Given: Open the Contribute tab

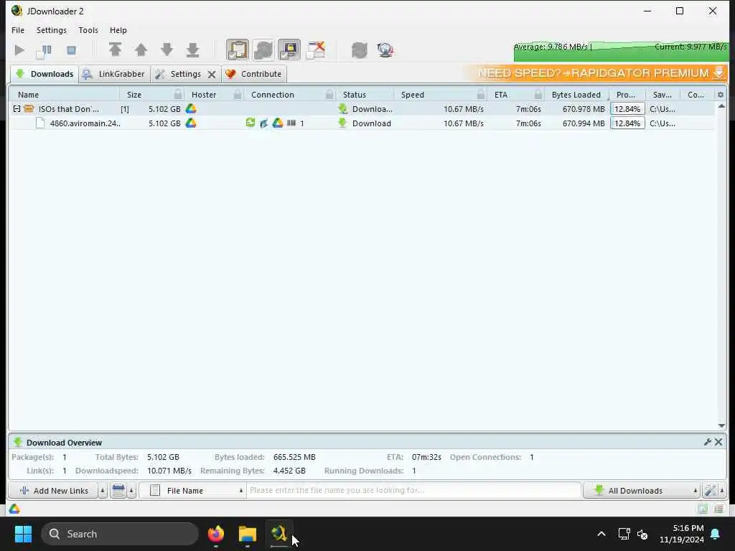Looking at the screenshot, I should tap(253, 74).
